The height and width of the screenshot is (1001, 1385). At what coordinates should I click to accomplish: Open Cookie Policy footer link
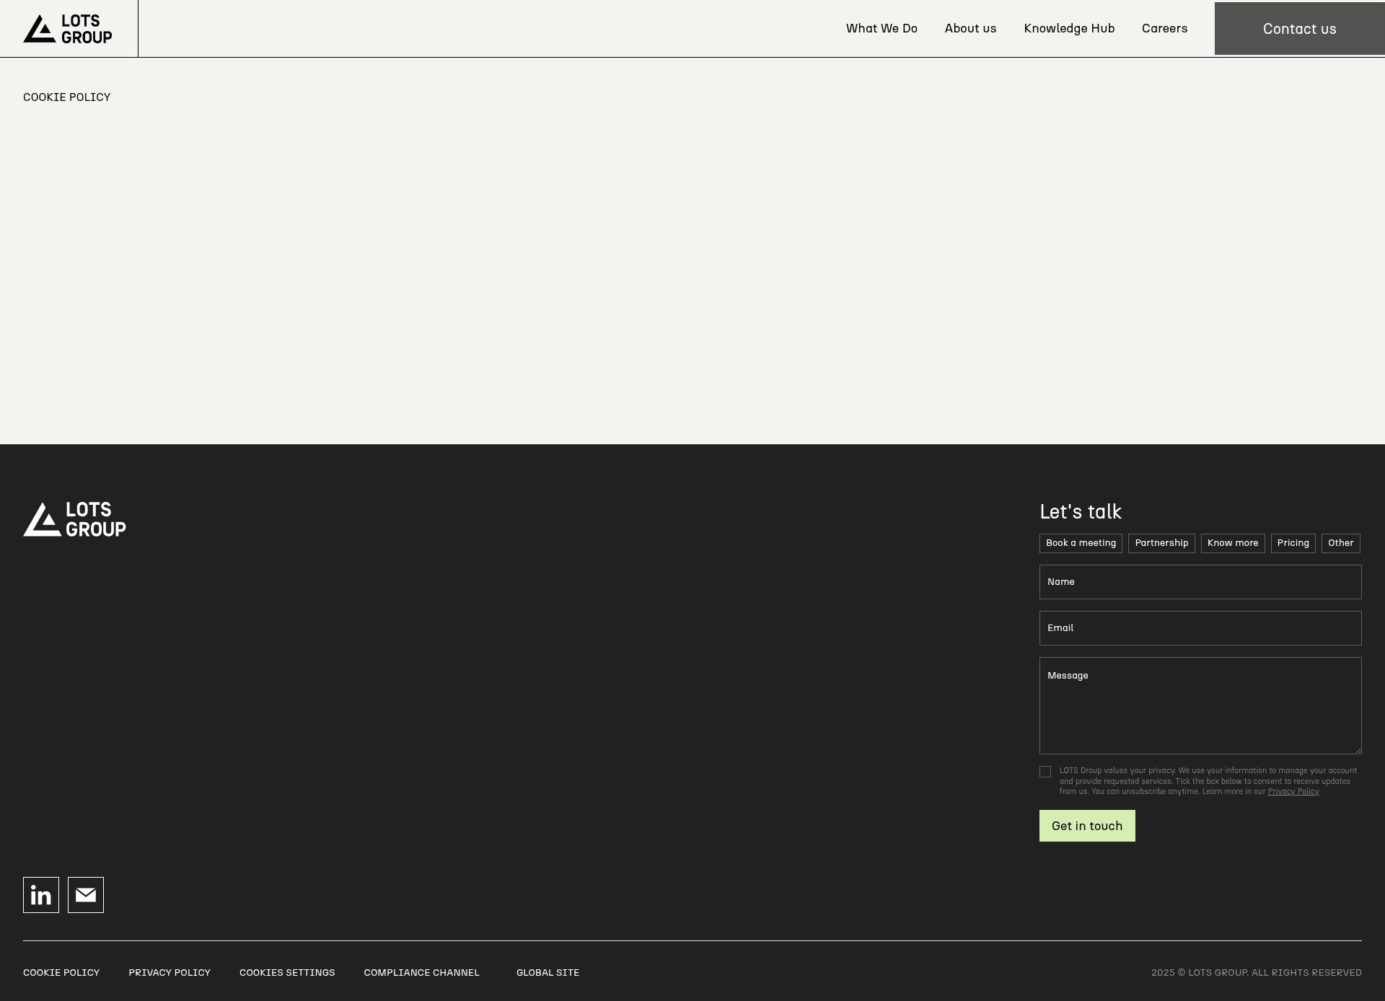pos(61,973)
